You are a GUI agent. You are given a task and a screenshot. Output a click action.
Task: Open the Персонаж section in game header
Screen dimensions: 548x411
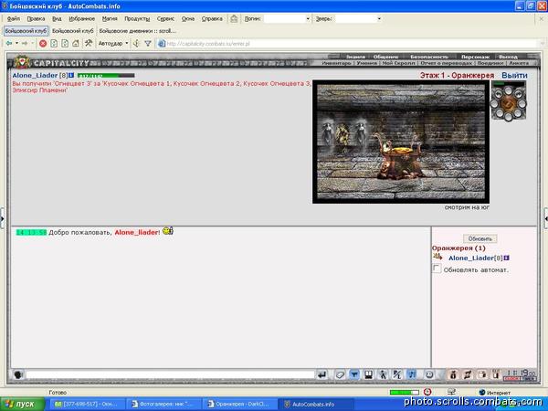pos(475,57)
